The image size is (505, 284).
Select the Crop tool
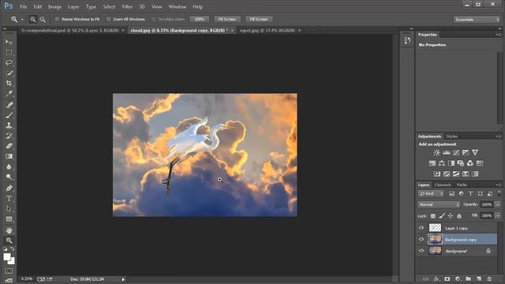9,83
